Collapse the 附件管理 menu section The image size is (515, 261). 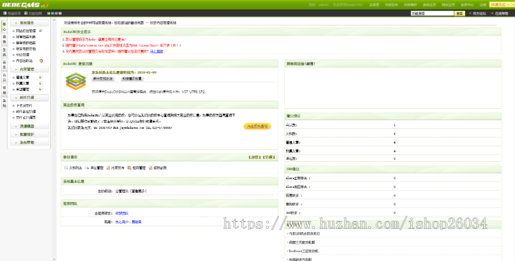coord(30,98)
